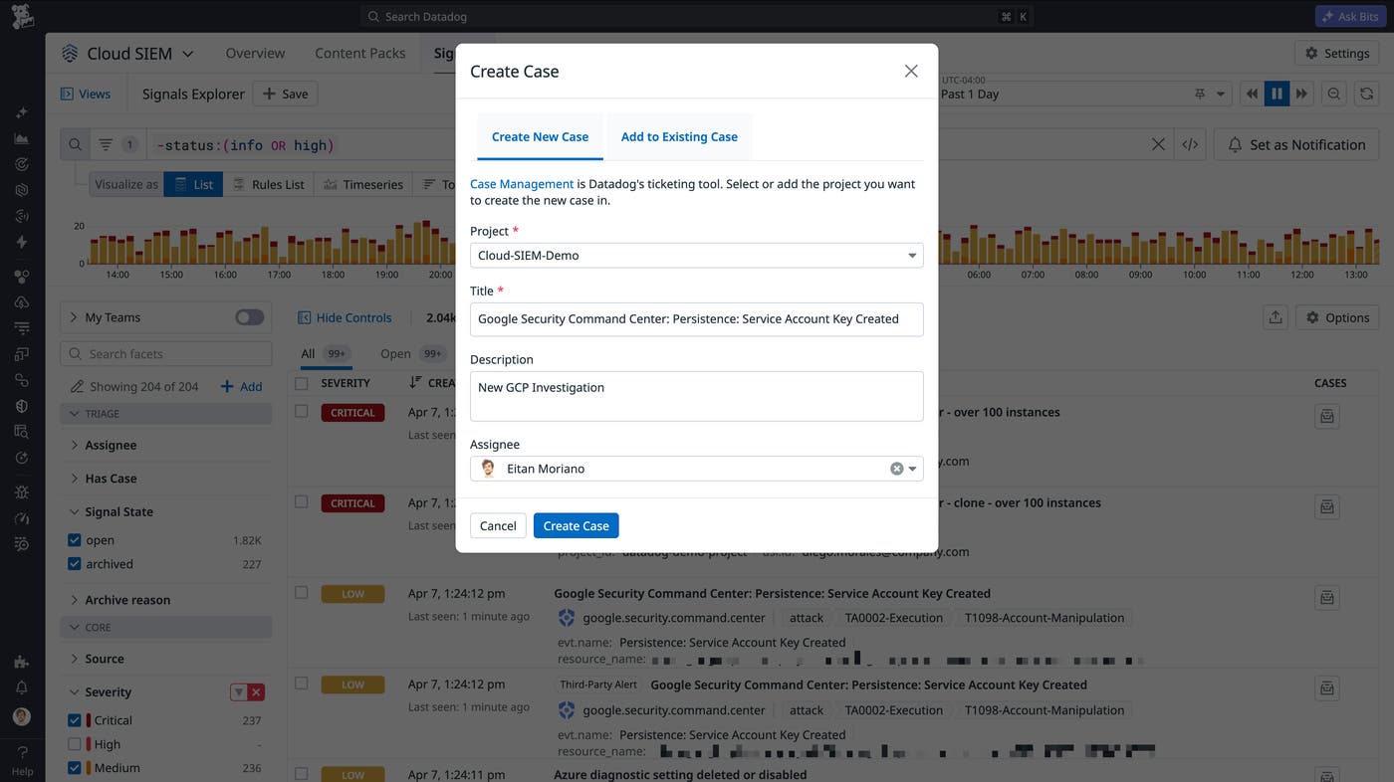Open the Settings button
1394x782 pixels.
click(x=1336, y=54)
